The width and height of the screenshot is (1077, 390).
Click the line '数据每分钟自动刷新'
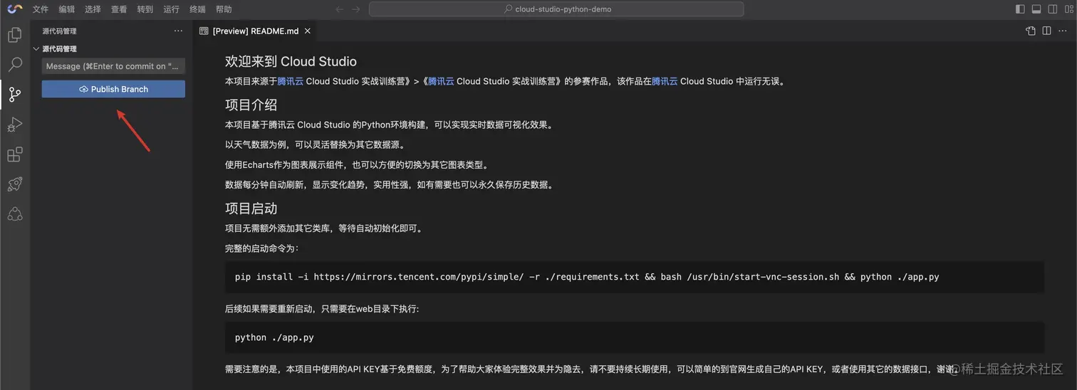389,185
